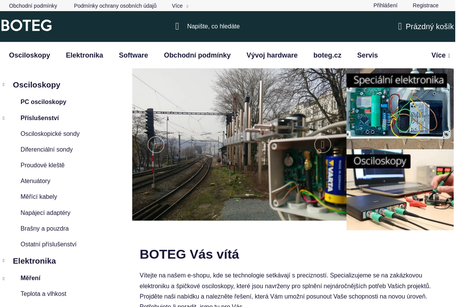Expand the Měření subcategory
Viewport: 461px width, 307px height.
(x=3, y=278)
